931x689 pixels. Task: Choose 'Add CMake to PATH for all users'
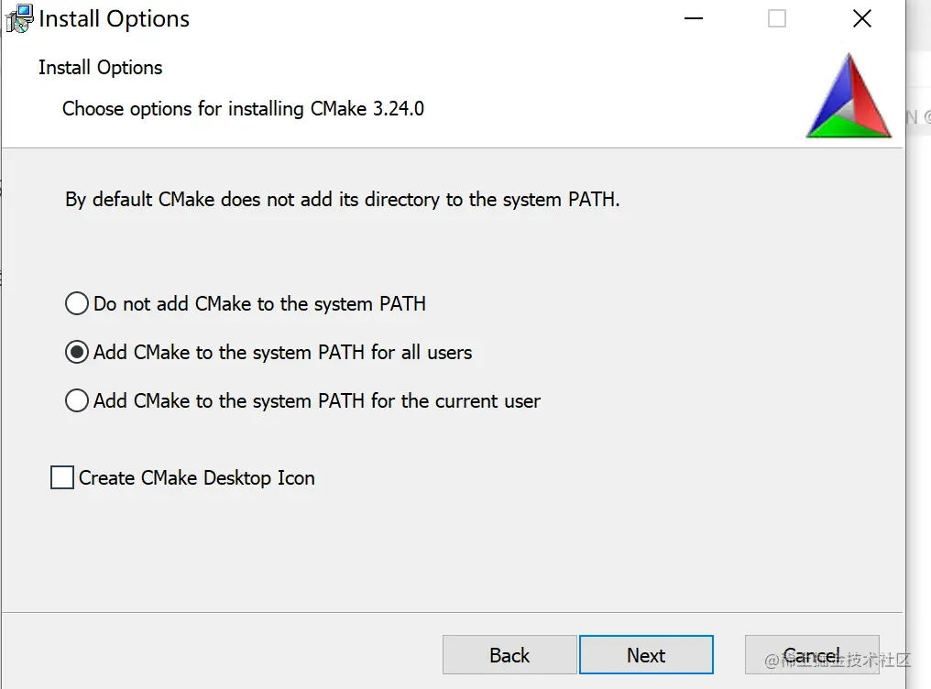tap(77, 353)
